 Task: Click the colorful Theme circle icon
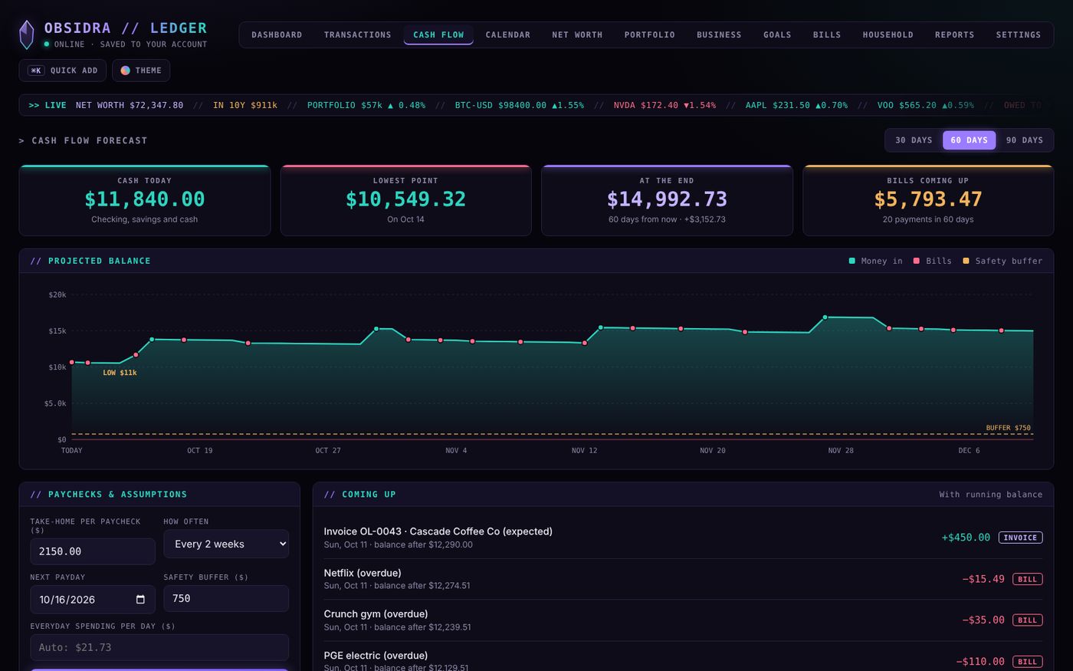(x=125, y=71)
